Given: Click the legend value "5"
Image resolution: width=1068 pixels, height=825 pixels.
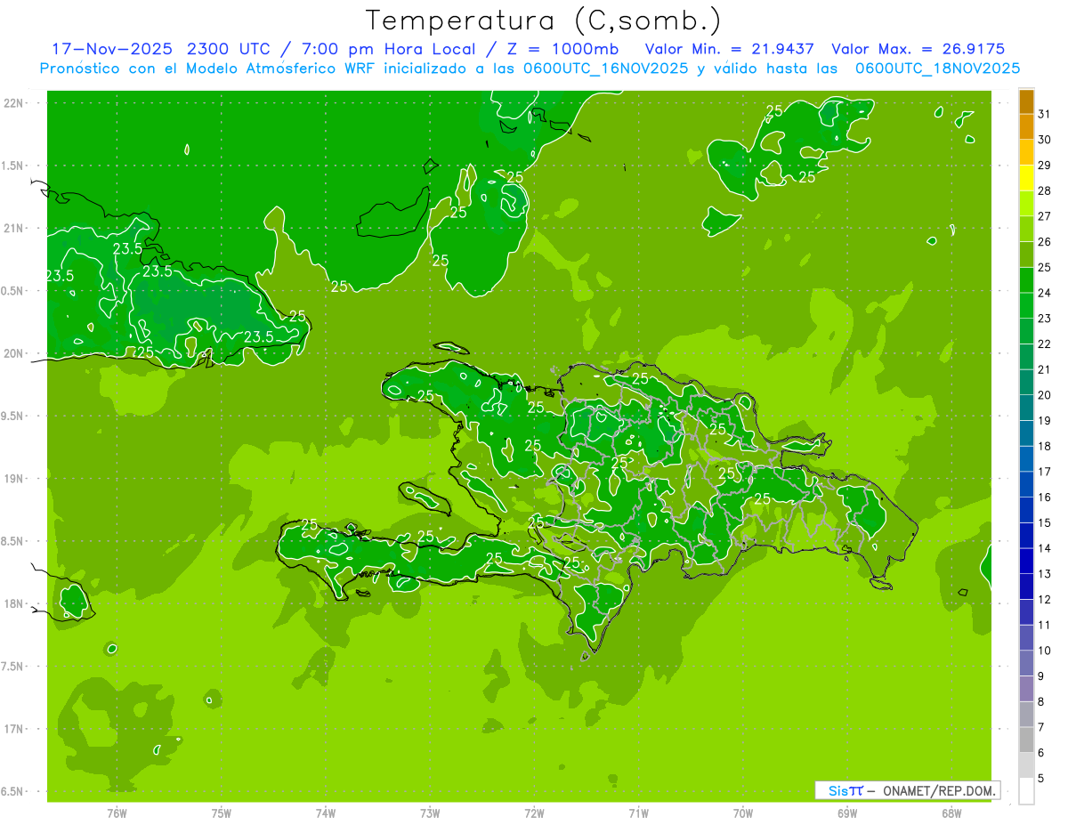Looking at the screenshot, I should 1040,779.
